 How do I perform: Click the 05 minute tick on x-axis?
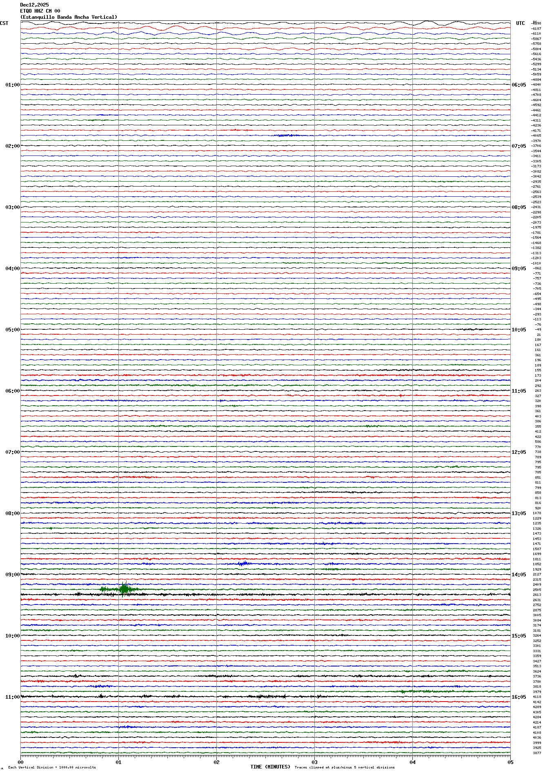click(x=510, y=762)
